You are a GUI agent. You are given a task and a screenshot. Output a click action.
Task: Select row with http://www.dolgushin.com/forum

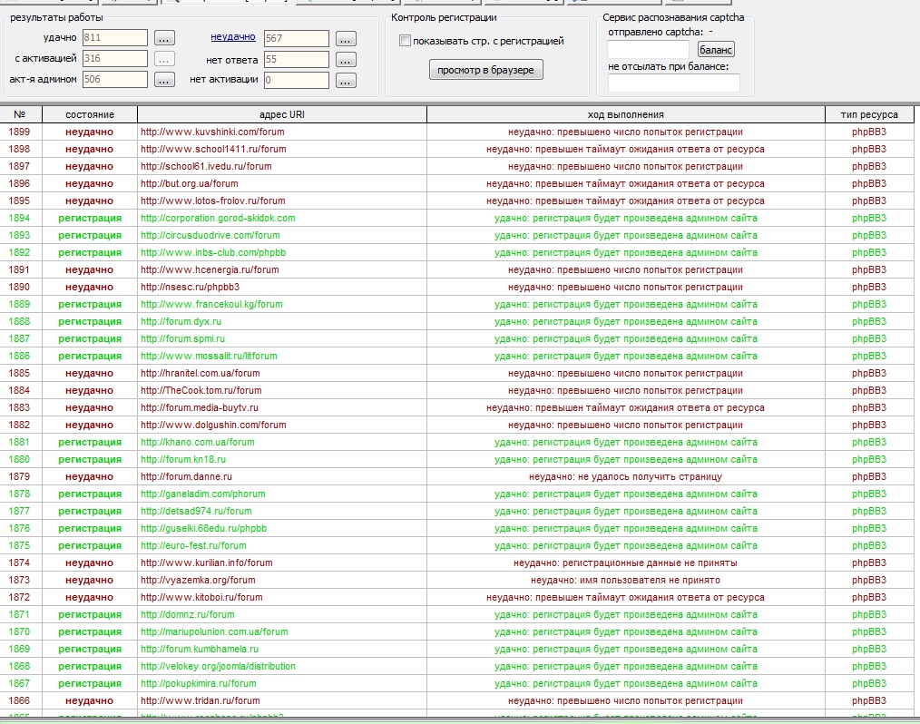(457, 425)
